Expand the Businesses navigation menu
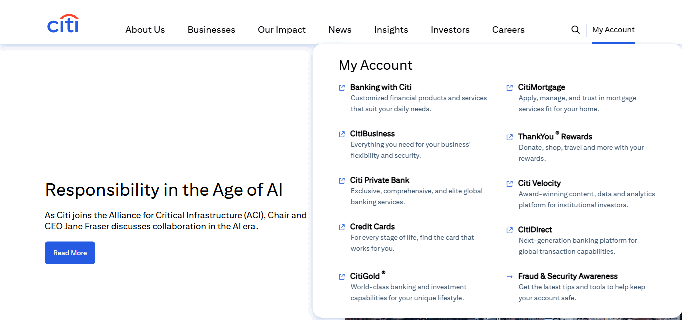 (211, 30)
